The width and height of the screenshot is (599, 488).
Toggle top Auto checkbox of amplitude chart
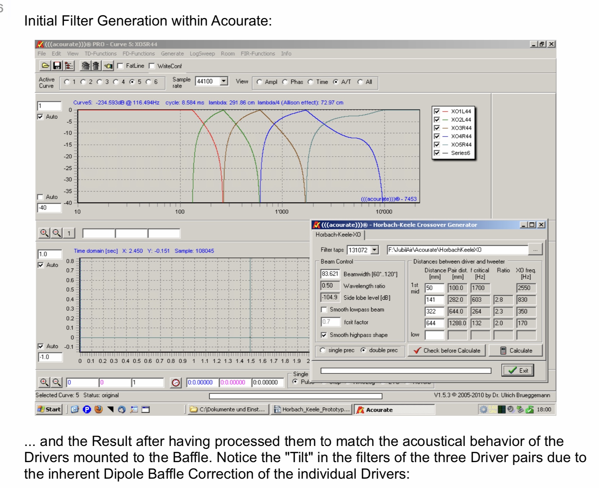40,117
